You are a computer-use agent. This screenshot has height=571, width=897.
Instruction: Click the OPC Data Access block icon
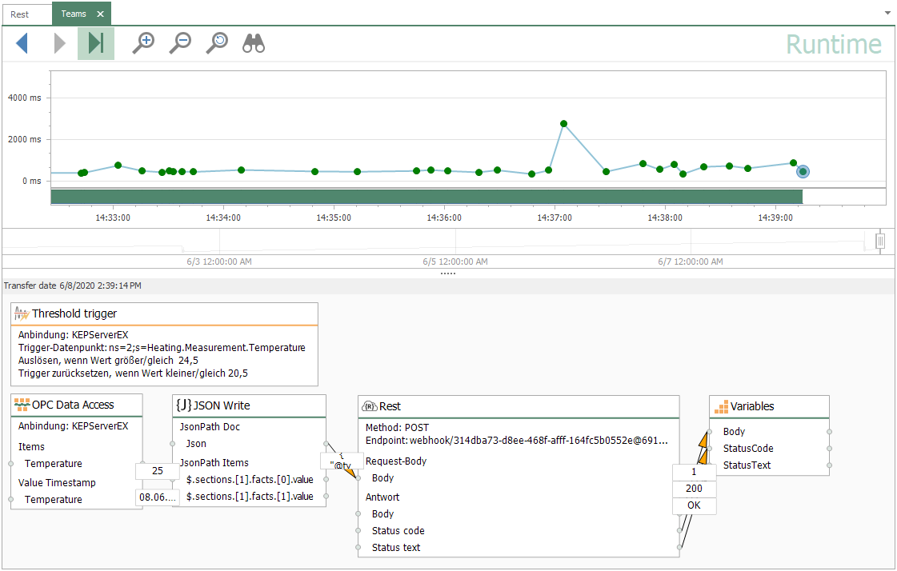point(22,405)
